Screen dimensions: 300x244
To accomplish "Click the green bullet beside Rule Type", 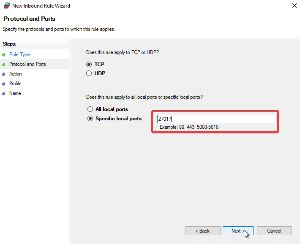I will click(3, 55).
